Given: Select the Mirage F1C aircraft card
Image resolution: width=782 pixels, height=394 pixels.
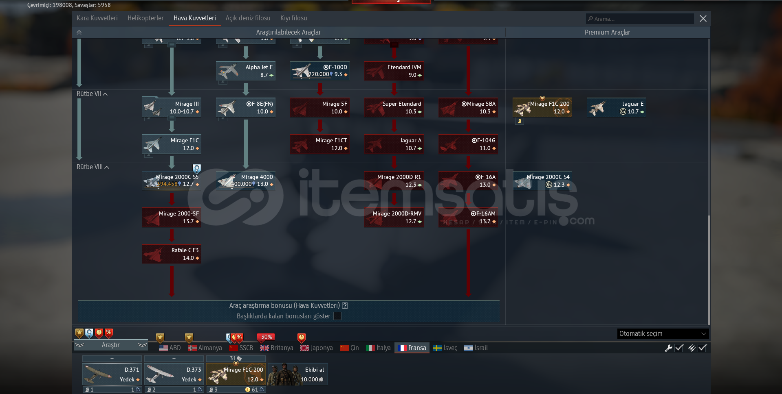Looking at the screenshot, I should [172, 144].
